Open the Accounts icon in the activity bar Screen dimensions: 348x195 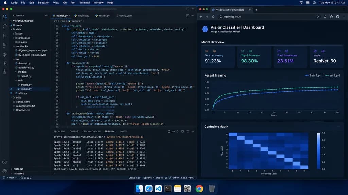[x=4, y=162]
